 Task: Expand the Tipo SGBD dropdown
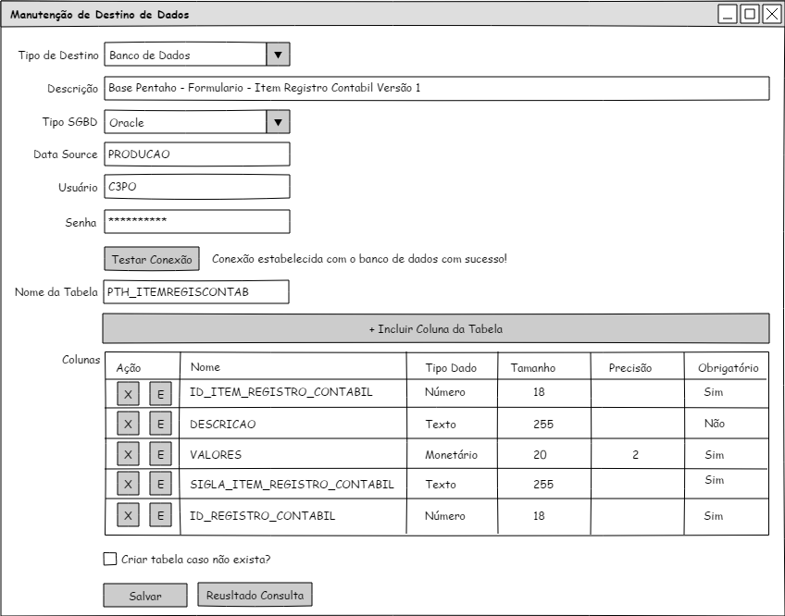[278, 122]
